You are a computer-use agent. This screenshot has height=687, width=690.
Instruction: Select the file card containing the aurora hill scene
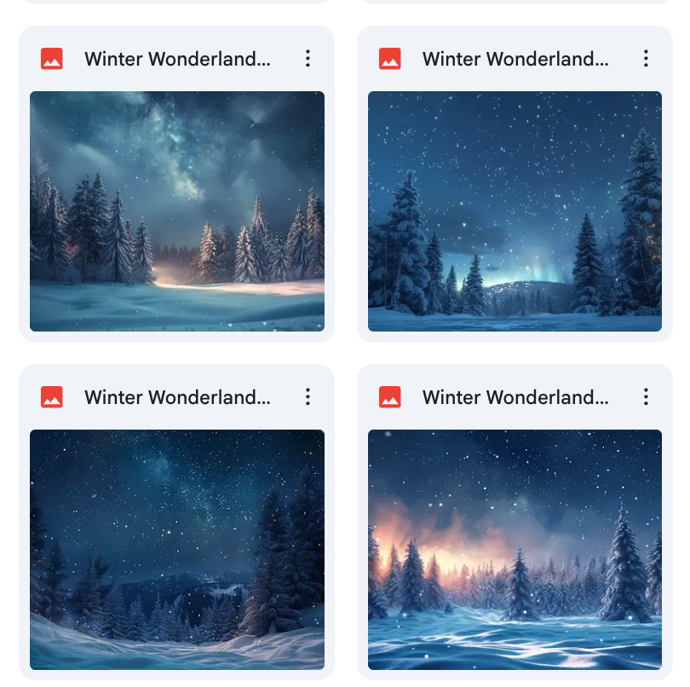(x=515, y=183)
